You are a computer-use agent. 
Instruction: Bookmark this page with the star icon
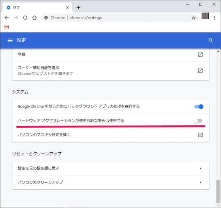click(x=193, y=18)
